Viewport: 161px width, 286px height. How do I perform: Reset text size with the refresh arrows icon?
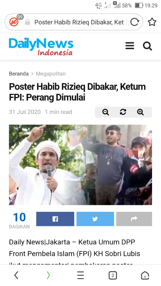point(123,112)
